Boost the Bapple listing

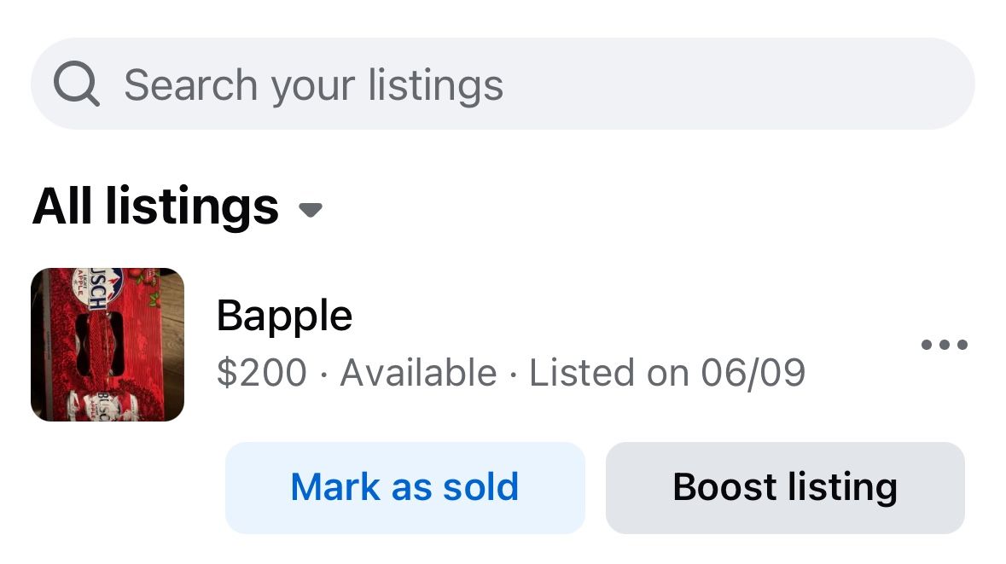click(785, 488)
